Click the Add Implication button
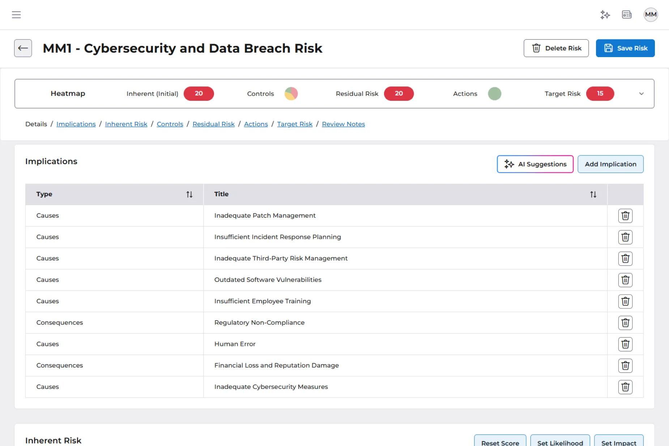 [x=610, y=164]
